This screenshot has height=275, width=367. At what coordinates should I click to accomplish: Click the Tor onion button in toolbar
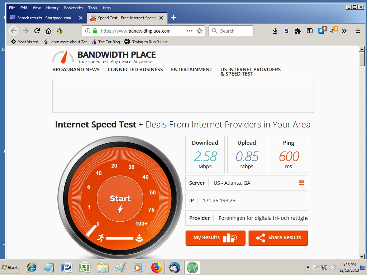click(60, 31)
